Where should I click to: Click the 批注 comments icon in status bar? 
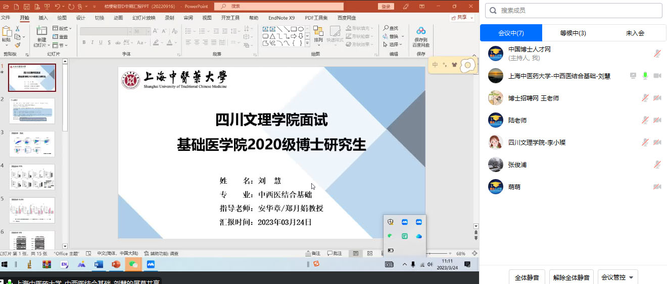pos(334,253)
